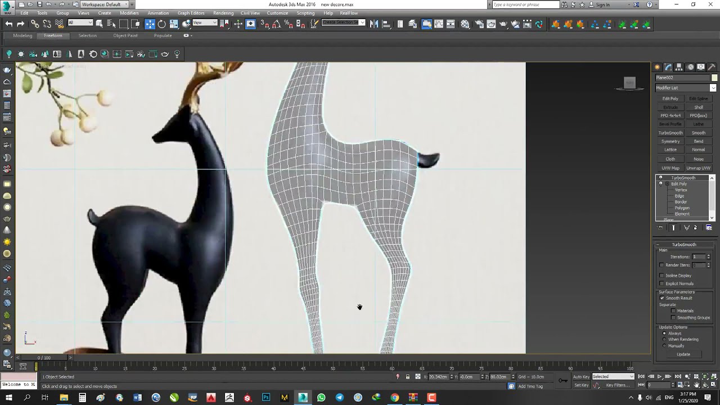
Task: Toggle the Smooth Result checkbox
Action: click(x=661, y=298)
